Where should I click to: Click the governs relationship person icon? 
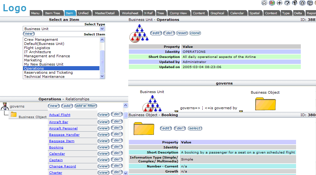[x=4, y=107]
